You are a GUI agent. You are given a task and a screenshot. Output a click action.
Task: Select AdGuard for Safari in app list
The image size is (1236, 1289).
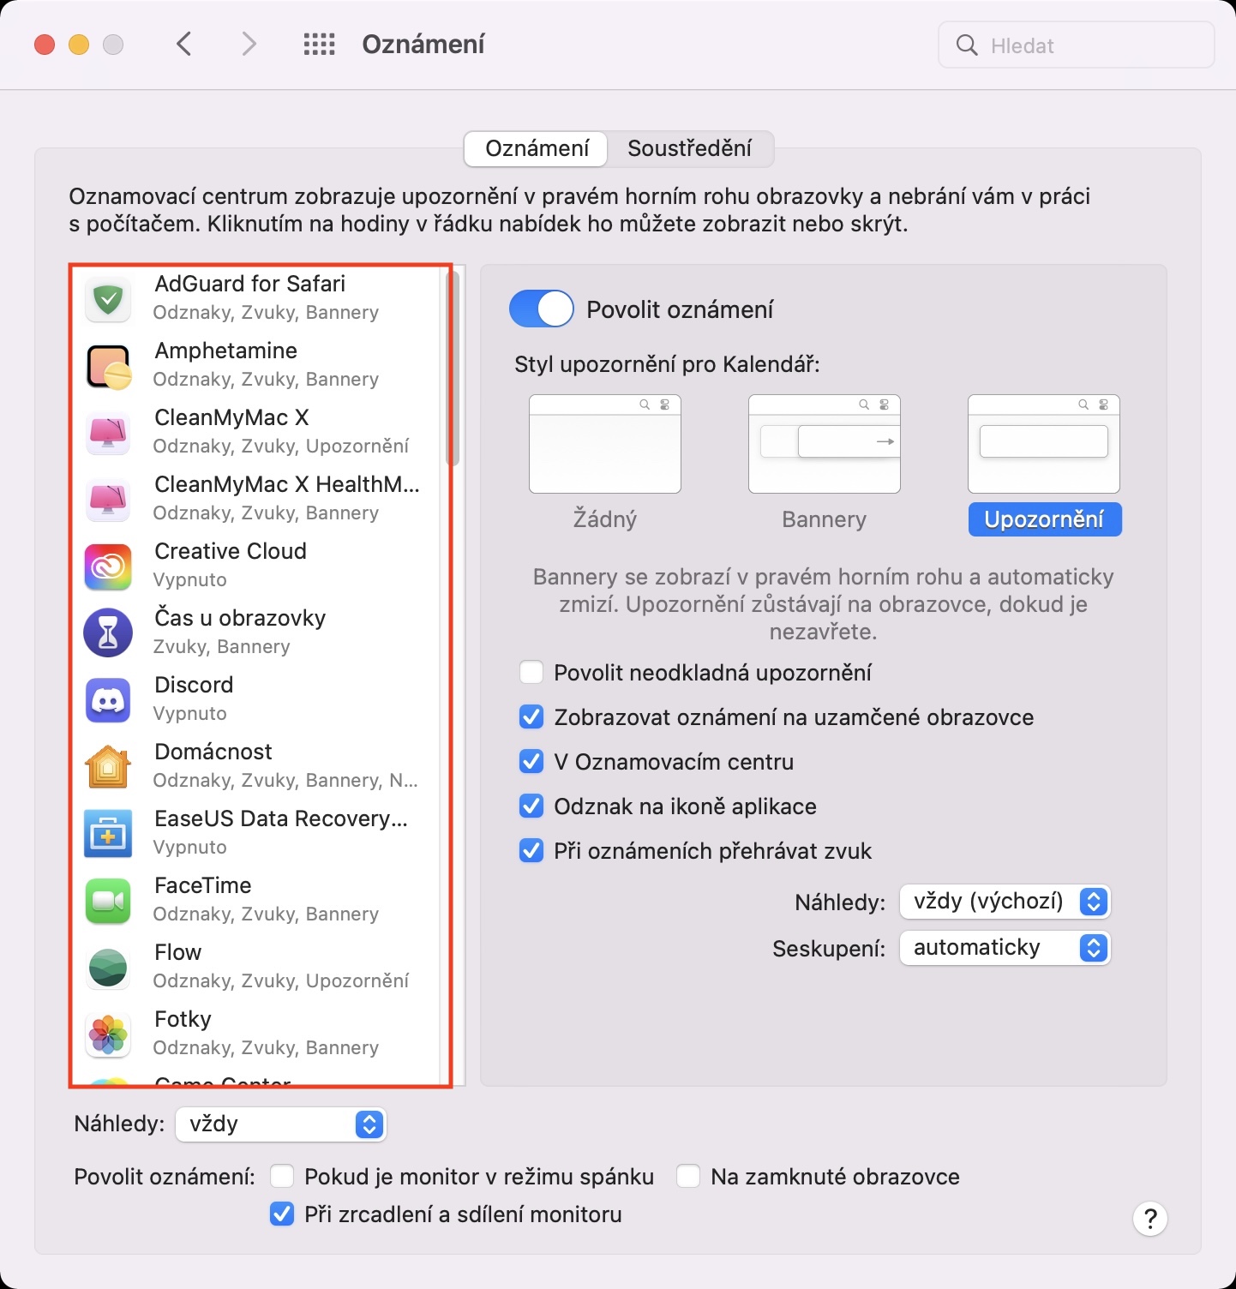[255, 299]
